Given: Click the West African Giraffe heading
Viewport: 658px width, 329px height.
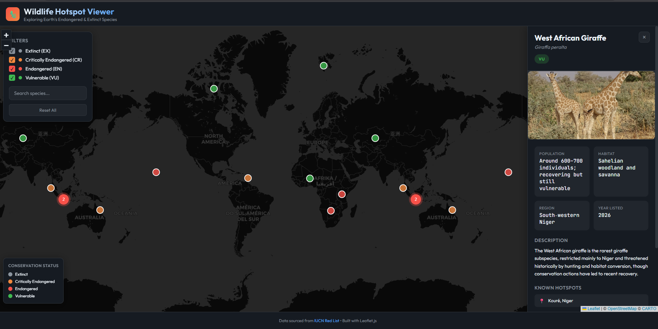Looking at the screenshot, I should click(x=570, y=38).
